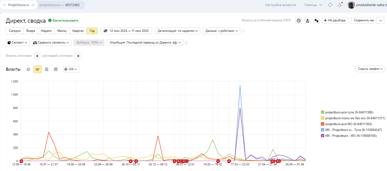387x171 pixels.
Task: Click help question mark beside attribution
Action: click(x=186, y=43)
